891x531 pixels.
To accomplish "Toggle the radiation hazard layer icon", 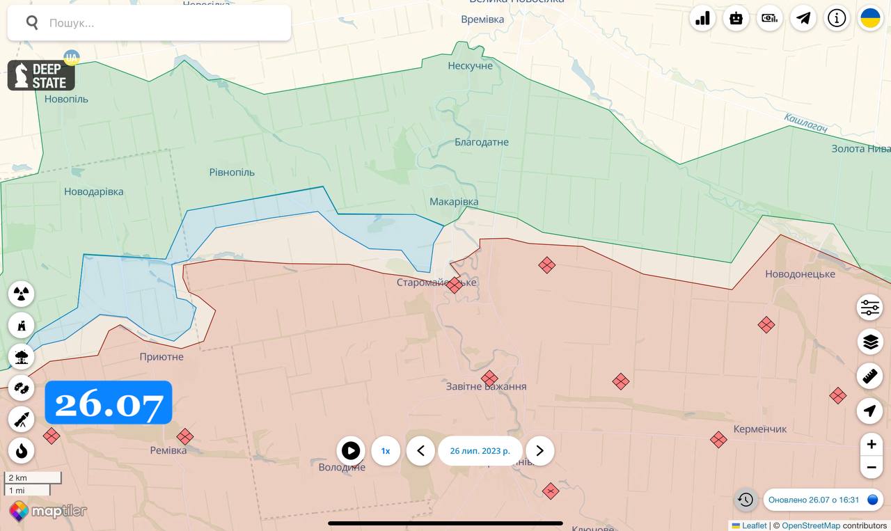I will point(22,294).
